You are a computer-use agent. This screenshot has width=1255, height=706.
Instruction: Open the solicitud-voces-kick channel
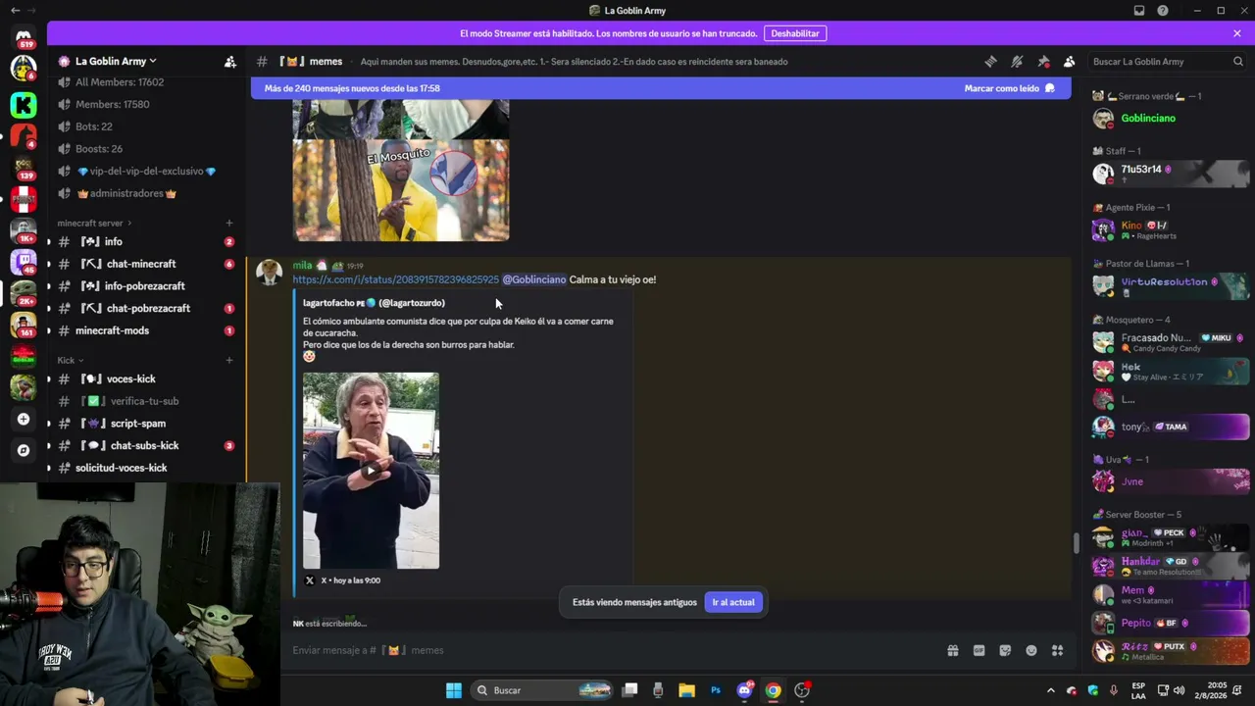tap(145, 468)
